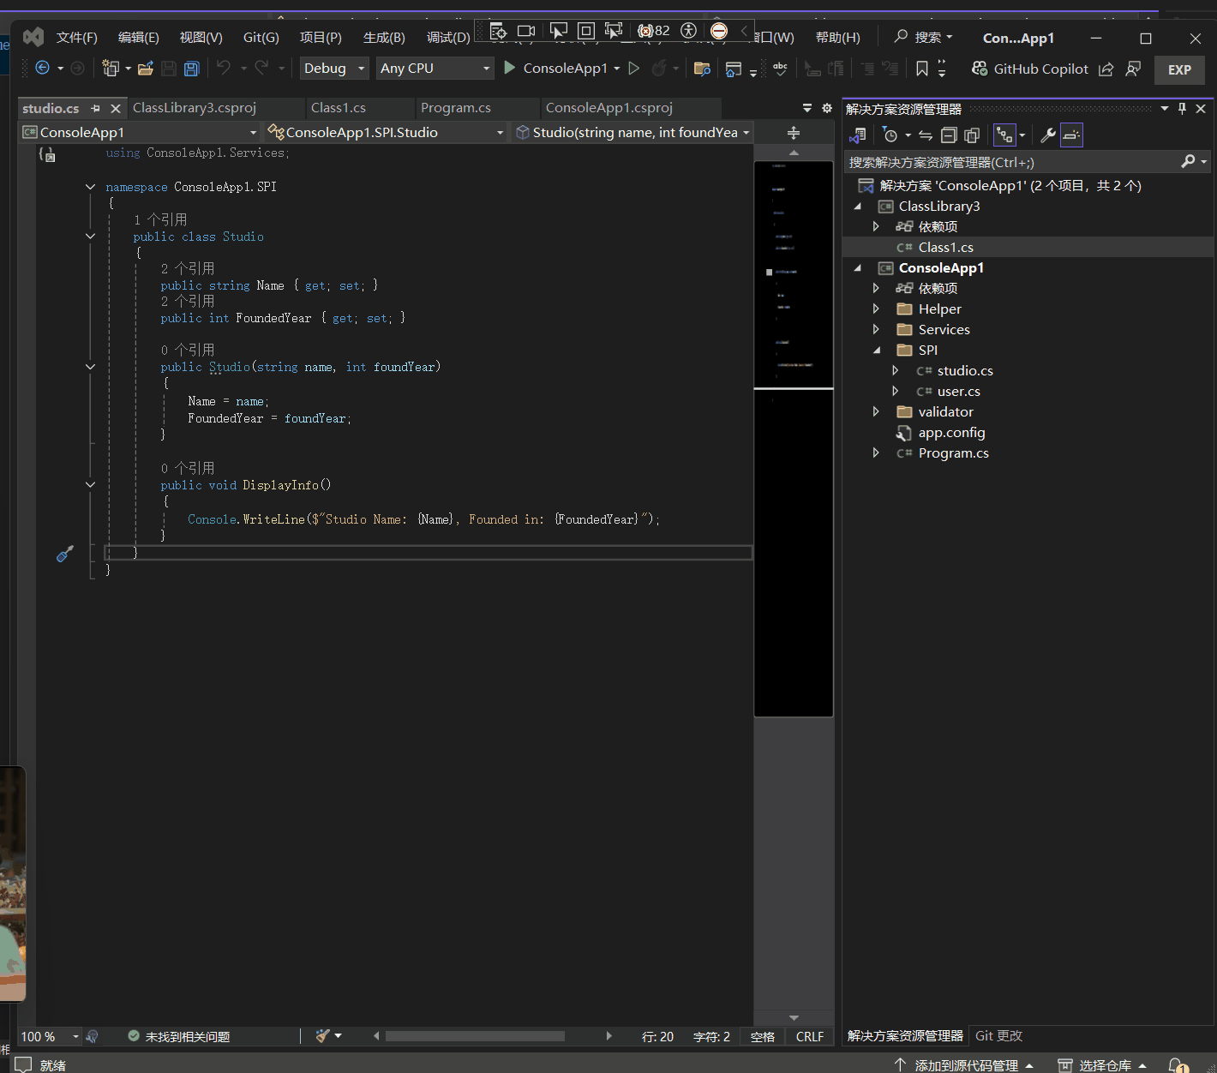Click the split editor handle icon
The width and height of the screenshot is (1217, 1073).
point(794,133)
